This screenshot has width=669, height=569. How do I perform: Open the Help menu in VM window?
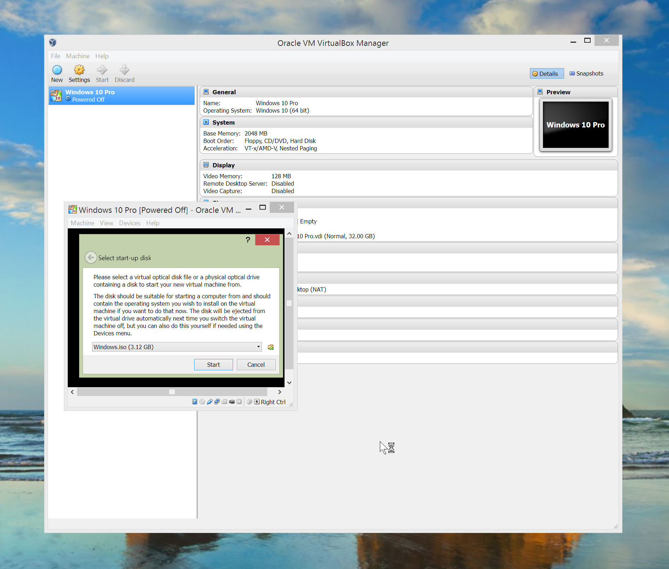(153, 223)
